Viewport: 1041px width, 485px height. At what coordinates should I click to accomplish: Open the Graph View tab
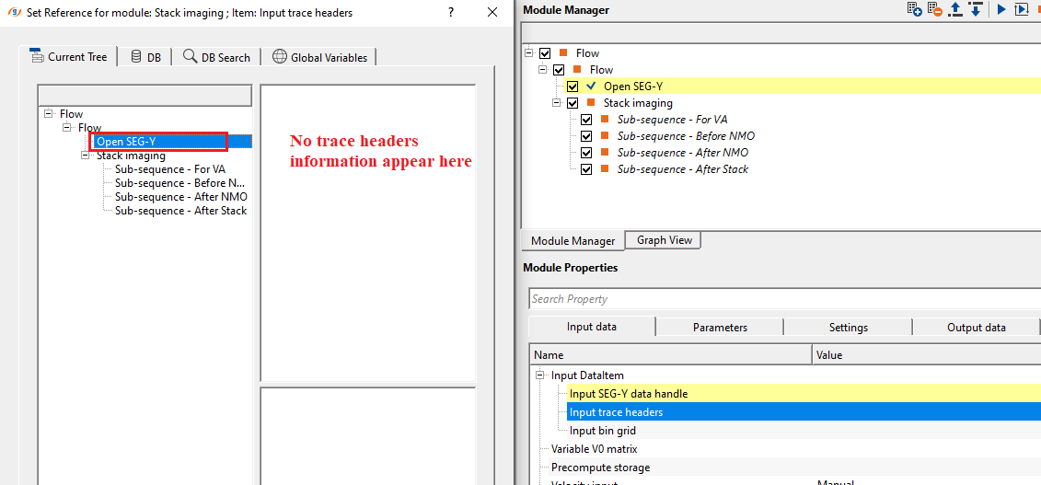[664, 240]
